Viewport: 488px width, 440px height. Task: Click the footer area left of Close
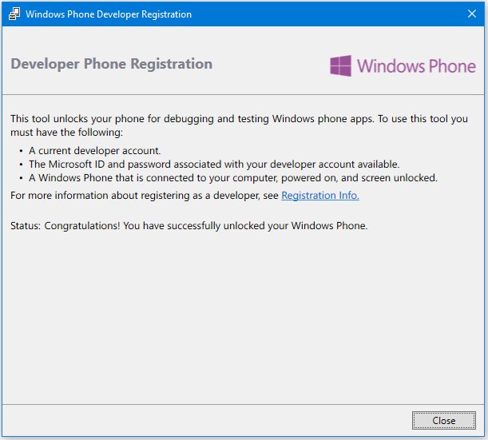click(x=205, y=420)
